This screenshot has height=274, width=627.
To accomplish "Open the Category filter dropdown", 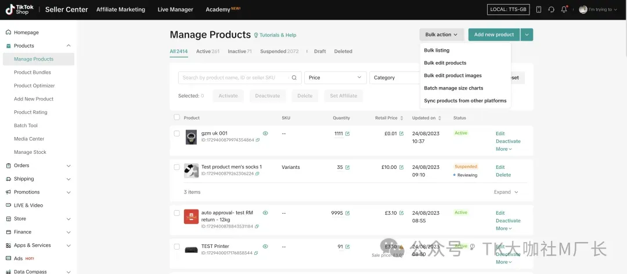I will coord(394,78).
